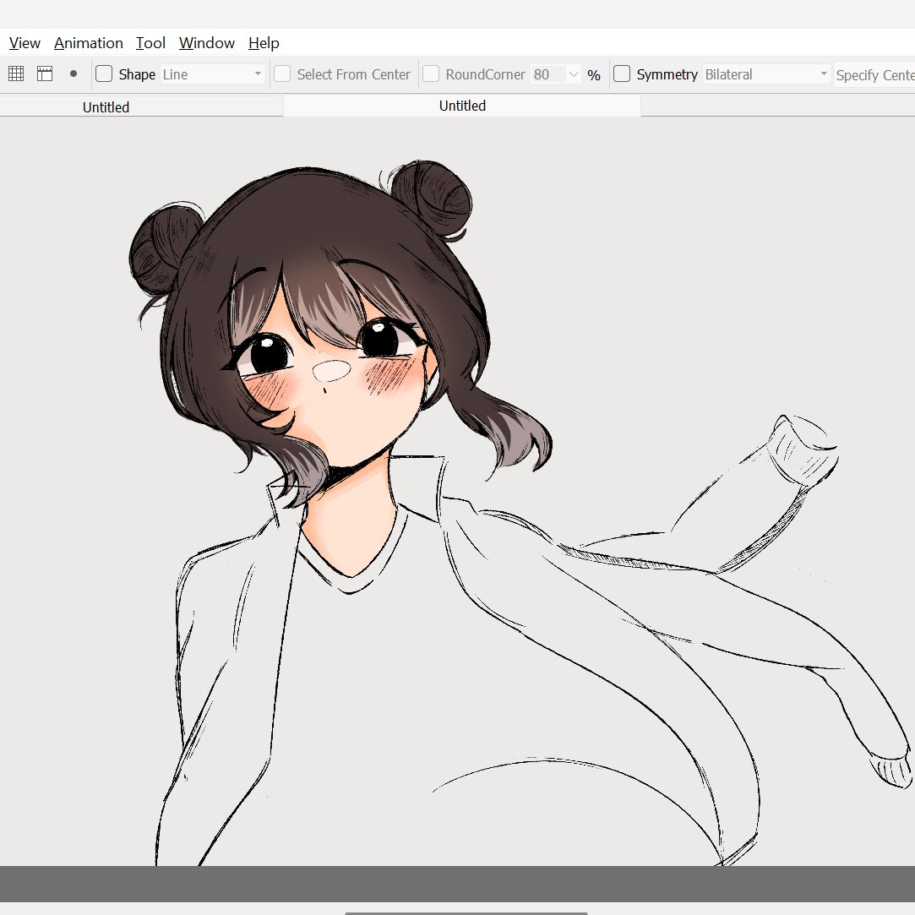The height and width of the screenshot is (915, 915).
Task: Click the Specify Center button
Action: click(x=874, y=74)
